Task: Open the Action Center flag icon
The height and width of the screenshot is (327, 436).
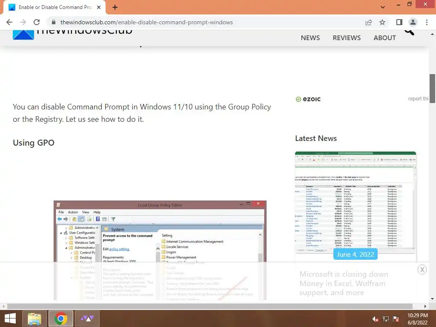Action: pos(396,319)
